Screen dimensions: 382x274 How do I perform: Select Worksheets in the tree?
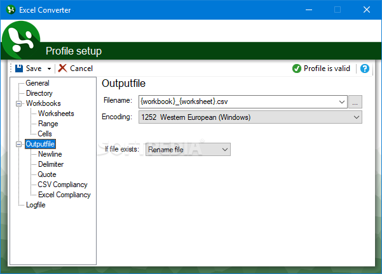(56, 114)
